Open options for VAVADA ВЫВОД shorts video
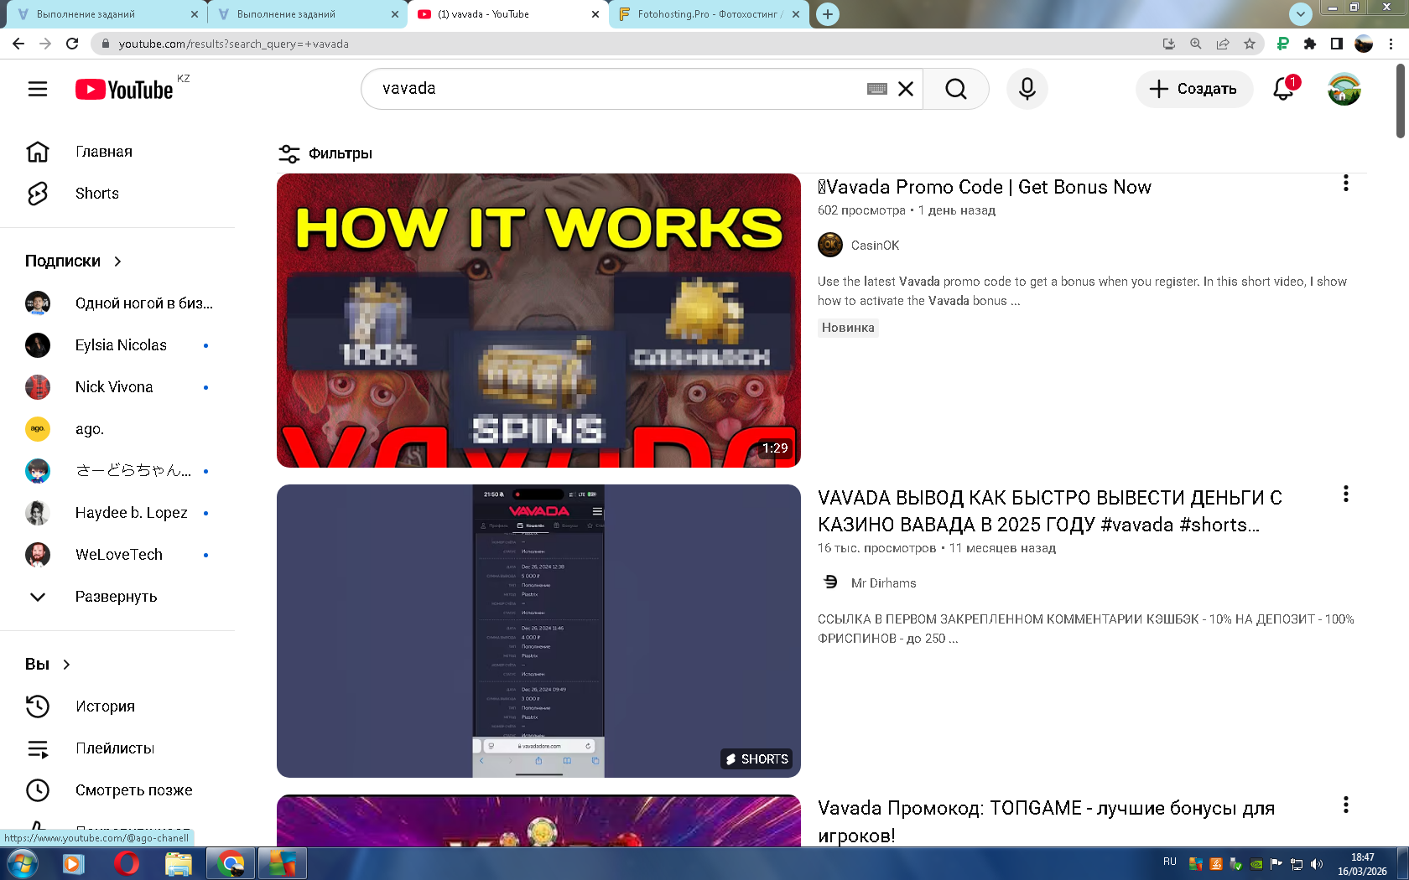Image resolution: width=1409 pixels, height=880 pixels. click(x=1346, y=494)
